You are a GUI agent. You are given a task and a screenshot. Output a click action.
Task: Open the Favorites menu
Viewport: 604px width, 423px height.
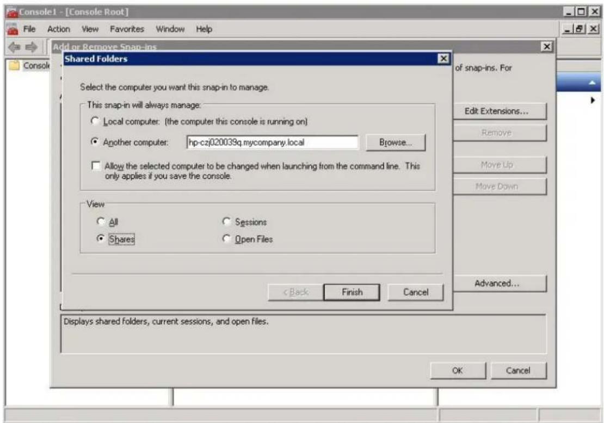[127, 29]
